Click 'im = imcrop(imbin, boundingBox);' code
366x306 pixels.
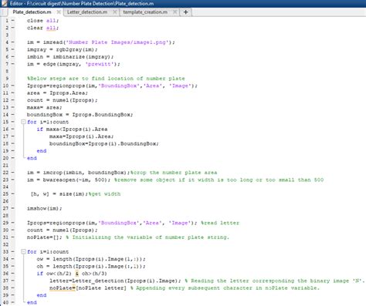78,173
